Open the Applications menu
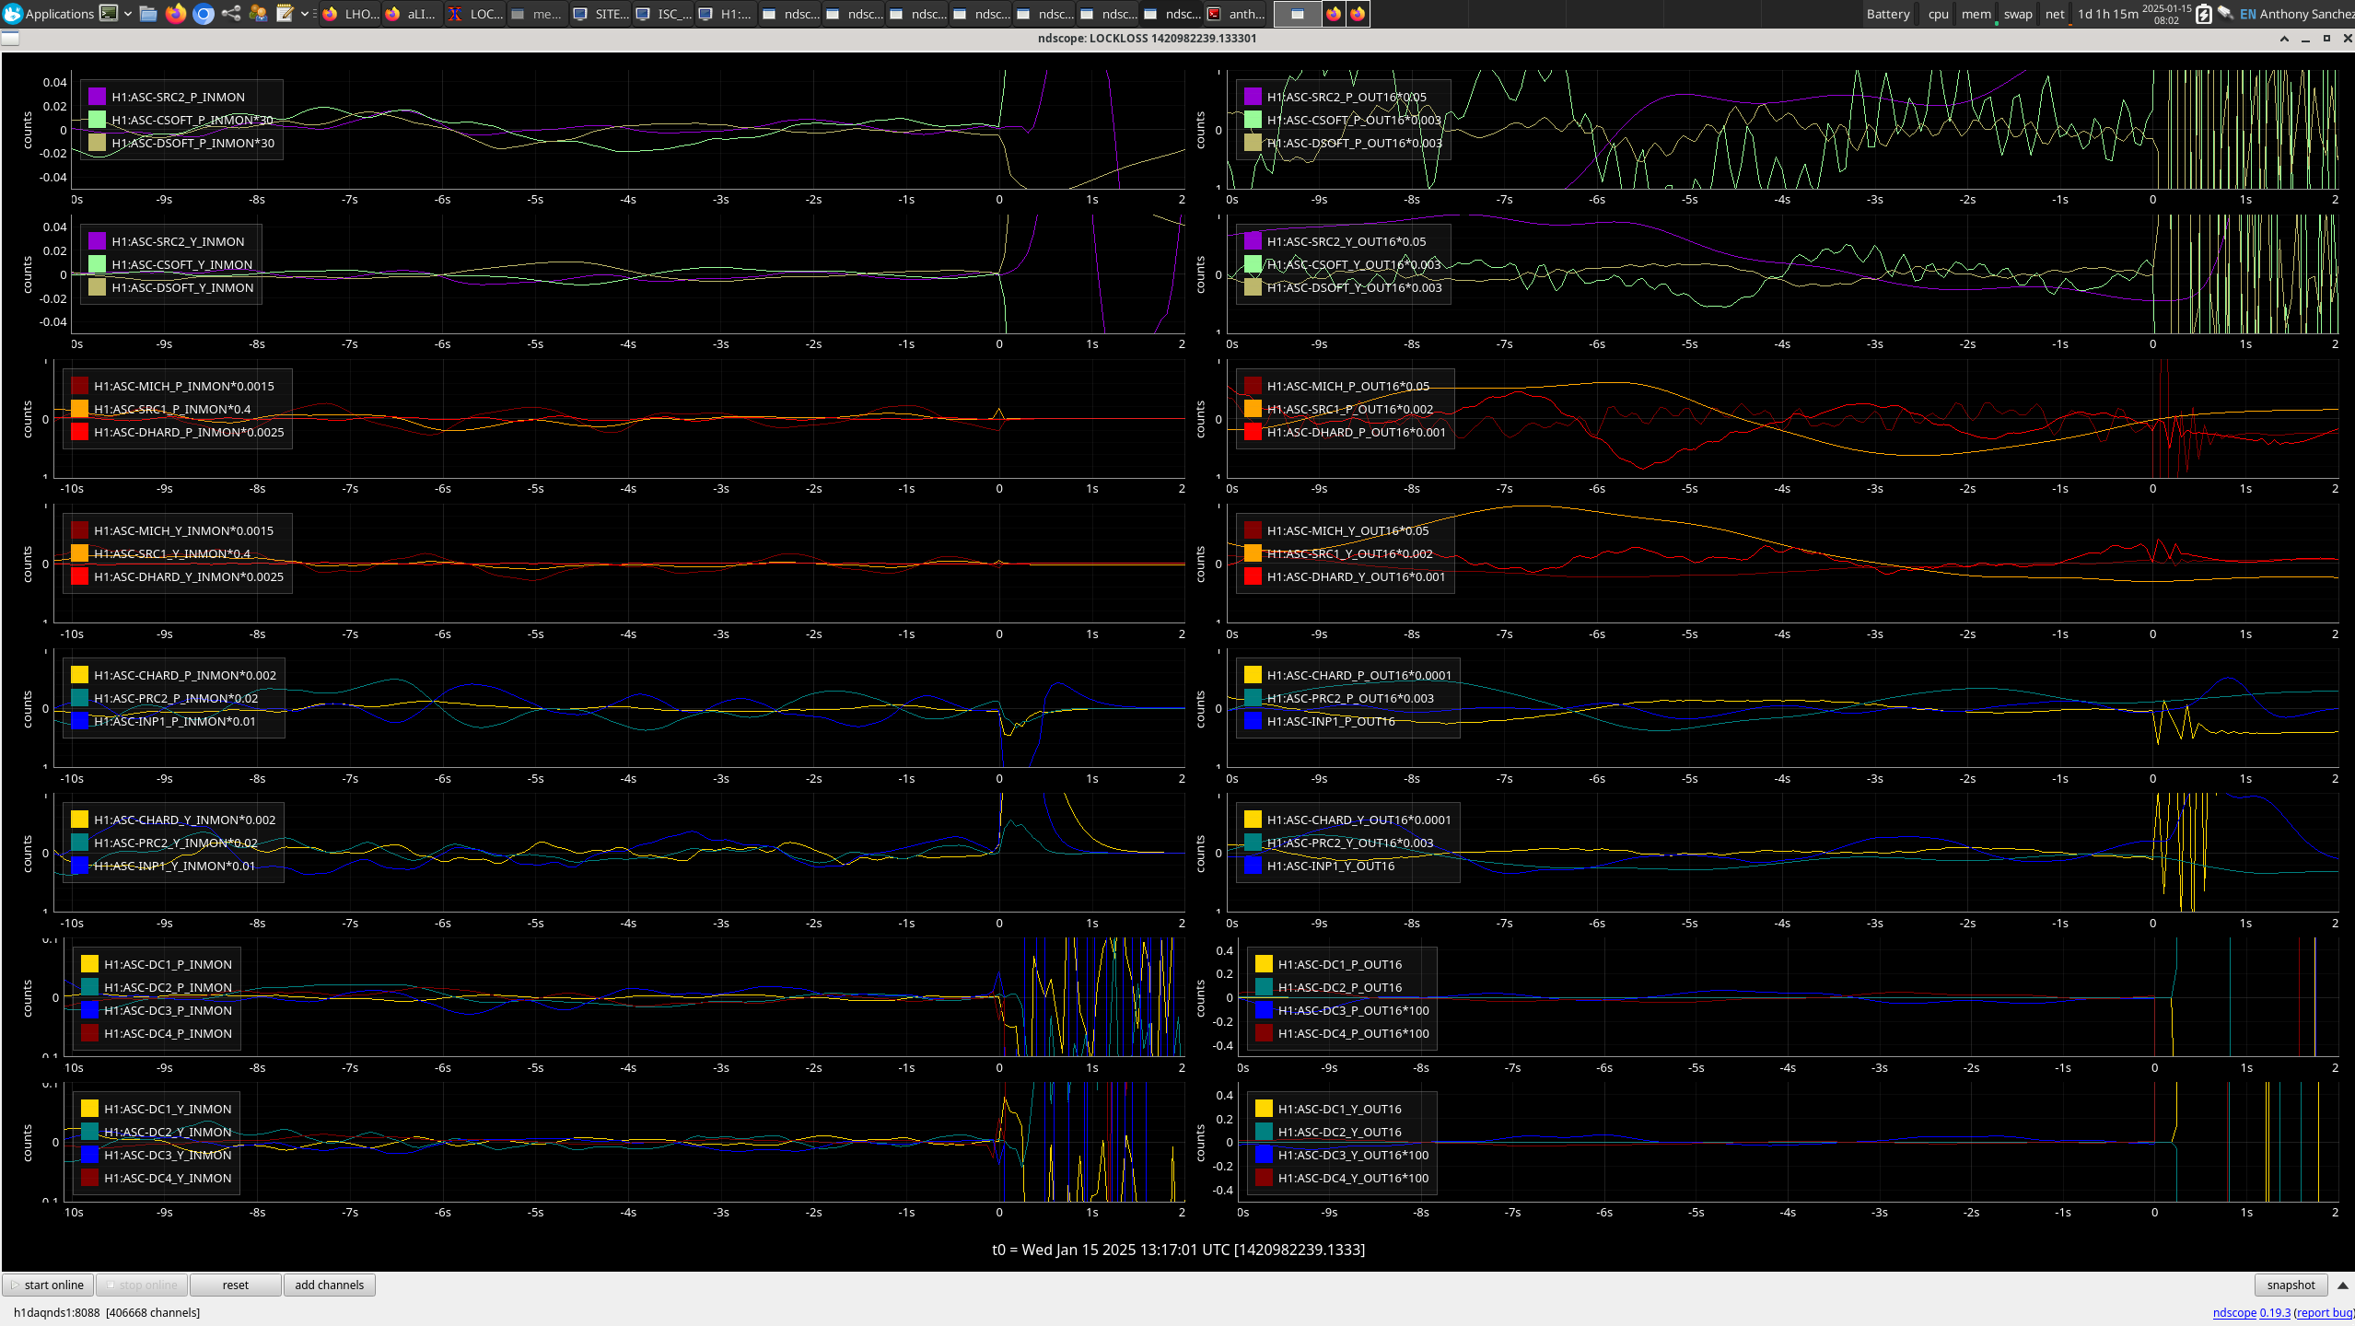The image size is (2355, 1326). tap(48, 14)
